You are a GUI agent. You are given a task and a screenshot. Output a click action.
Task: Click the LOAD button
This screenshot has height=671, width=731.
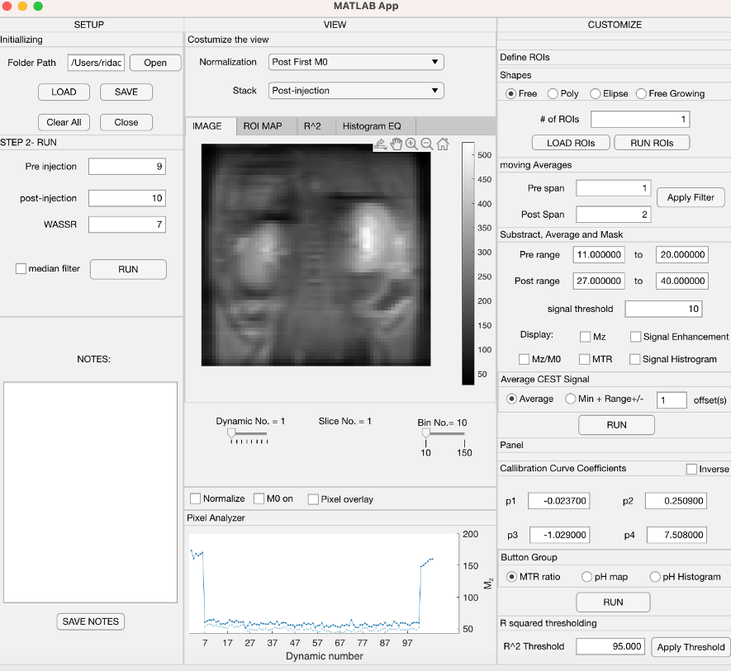click(64, 92)
